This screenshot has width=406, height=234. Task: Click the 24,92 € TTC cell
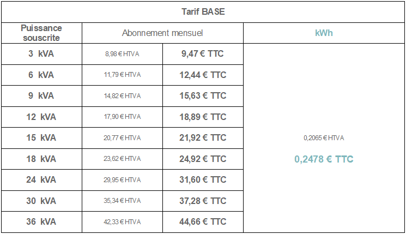pos(203,159)
